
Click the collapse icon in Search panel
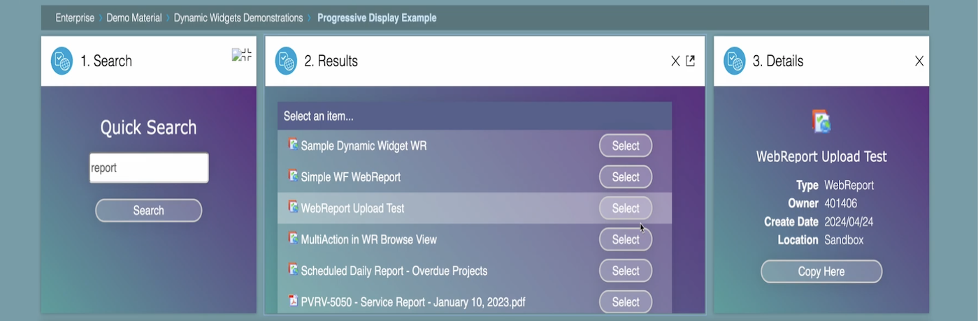click(x=241, y=55)
